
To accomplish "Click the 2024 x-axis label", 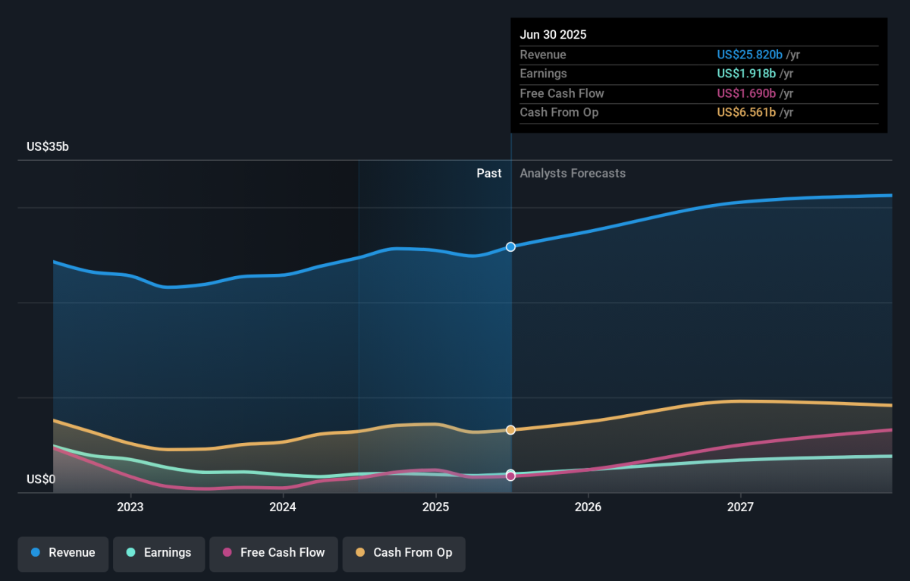I will tap(283, 507).
